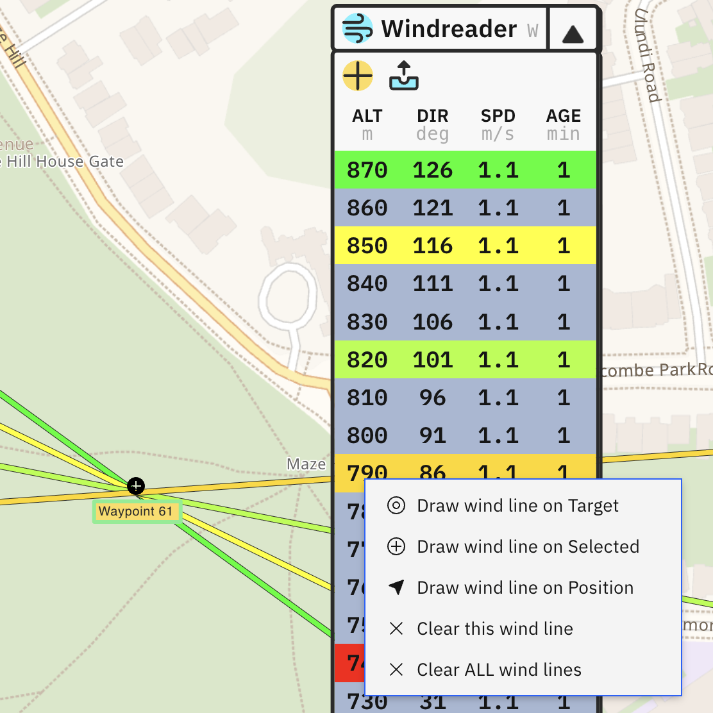Click the X icon beside Clear ALL wind lines
Image resolution: width=713 pixels, height=713 pixels.
click(396, 669)
